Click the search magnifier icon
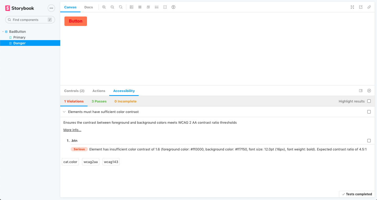The image size is (377, 200). click(x=10, y=20)
